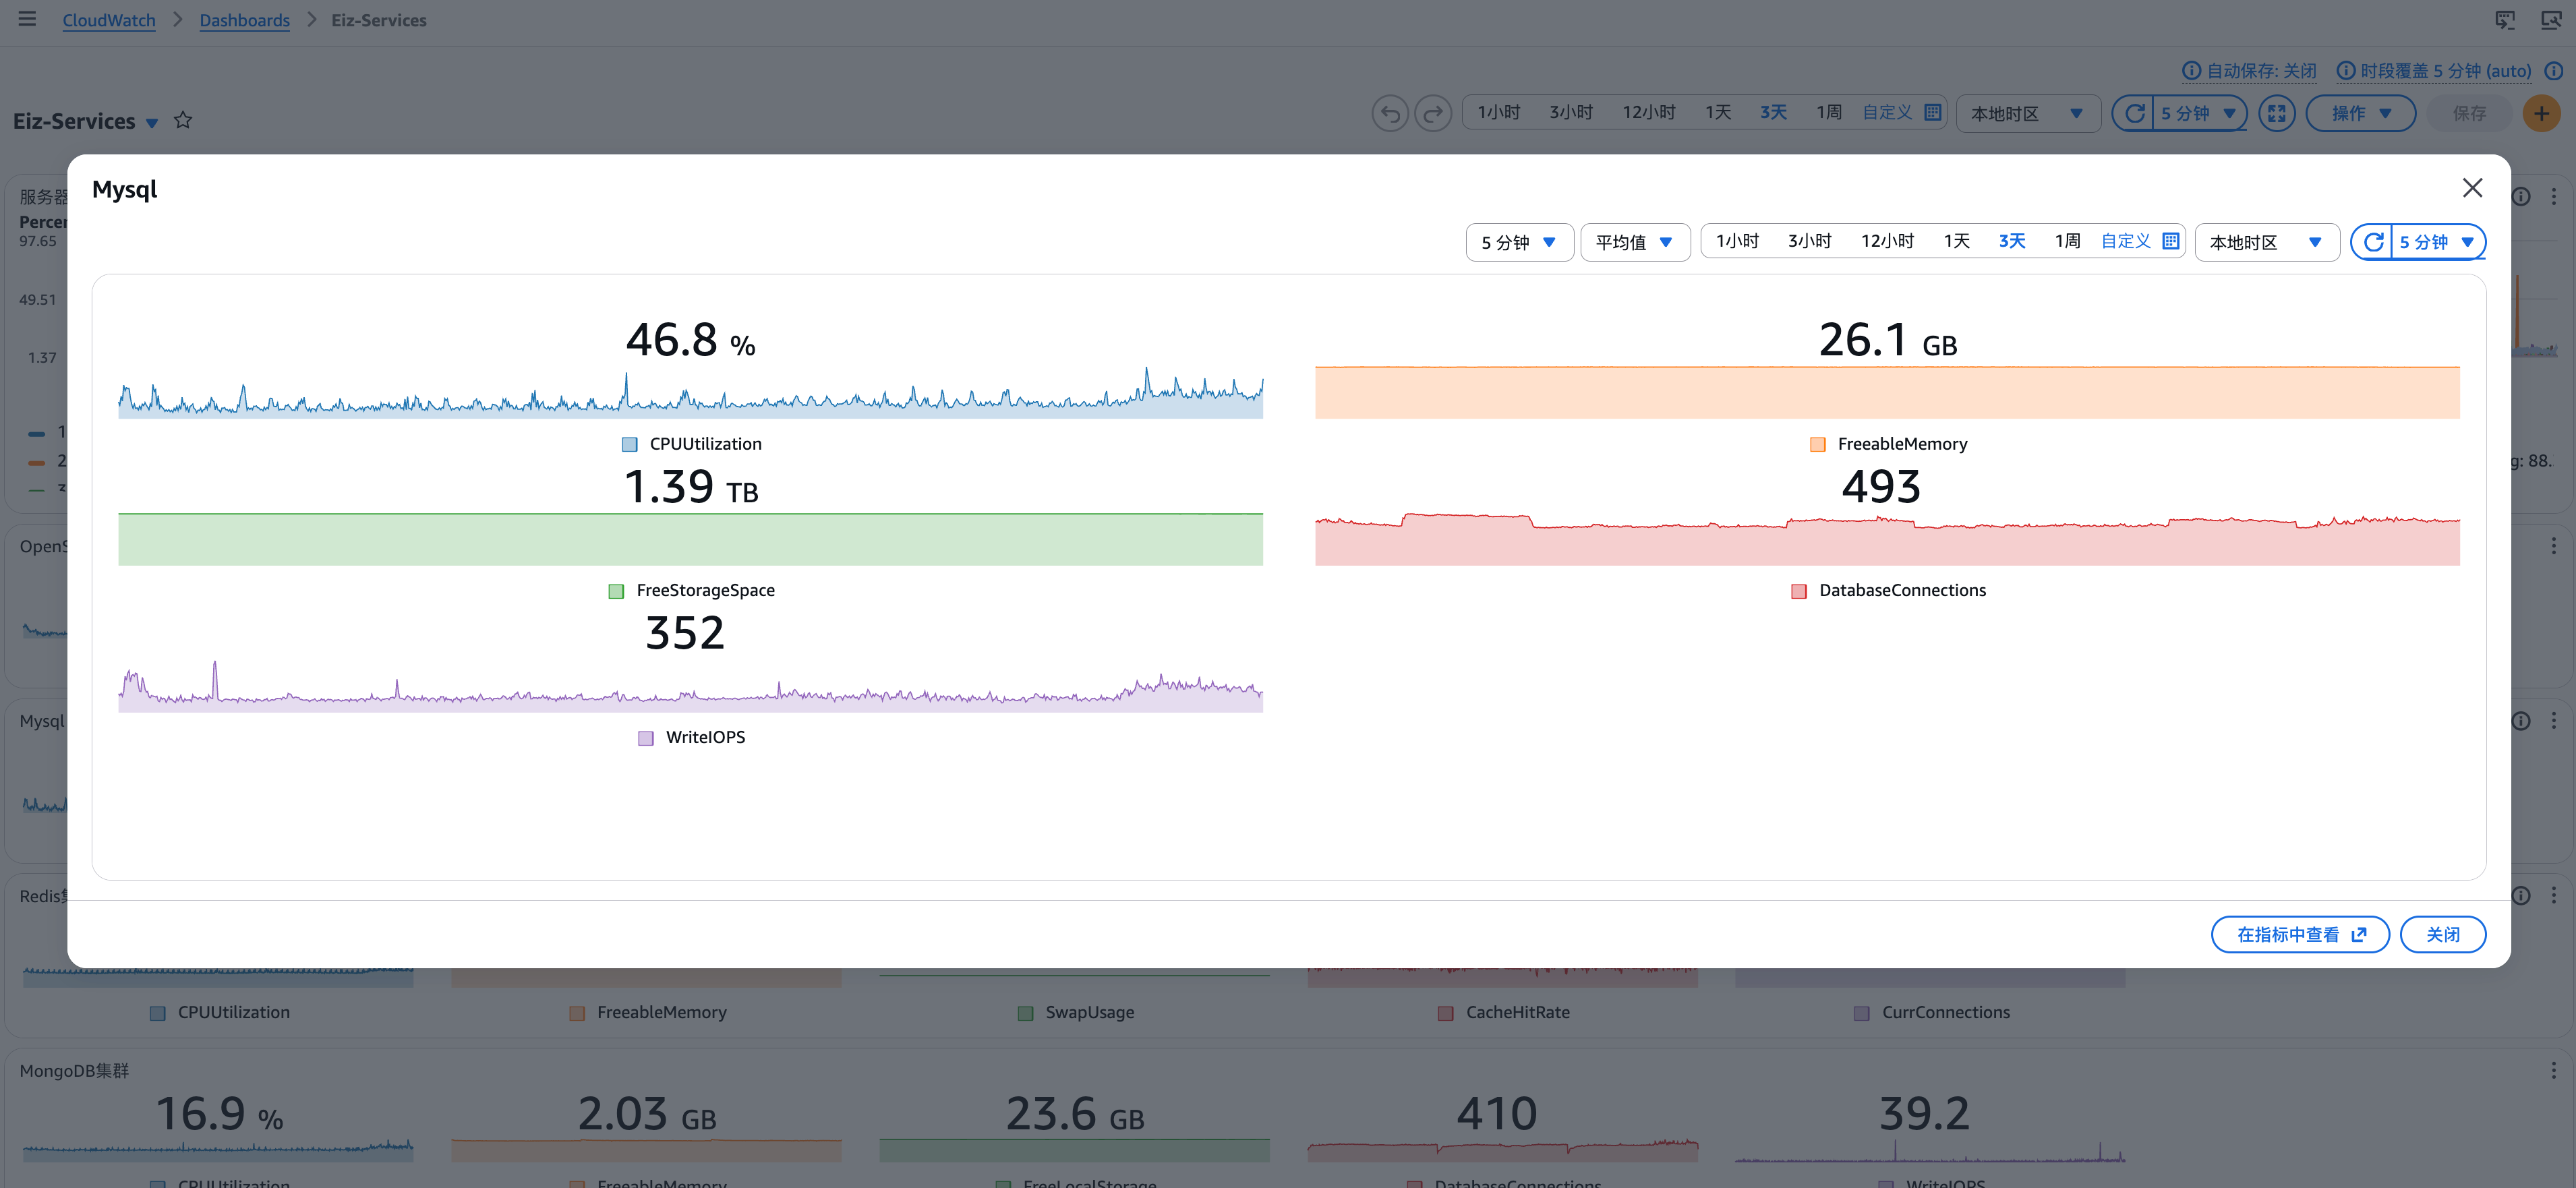Image resolution: width=2576 pixels, height=1188 pixels.
Task: Click the FreeableMemory orange legend swatch in modal
Action: [x=1818, y=444]
